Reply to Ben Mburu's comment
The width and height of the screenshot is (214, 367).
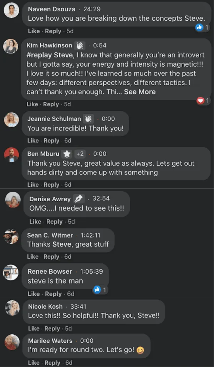51,185
